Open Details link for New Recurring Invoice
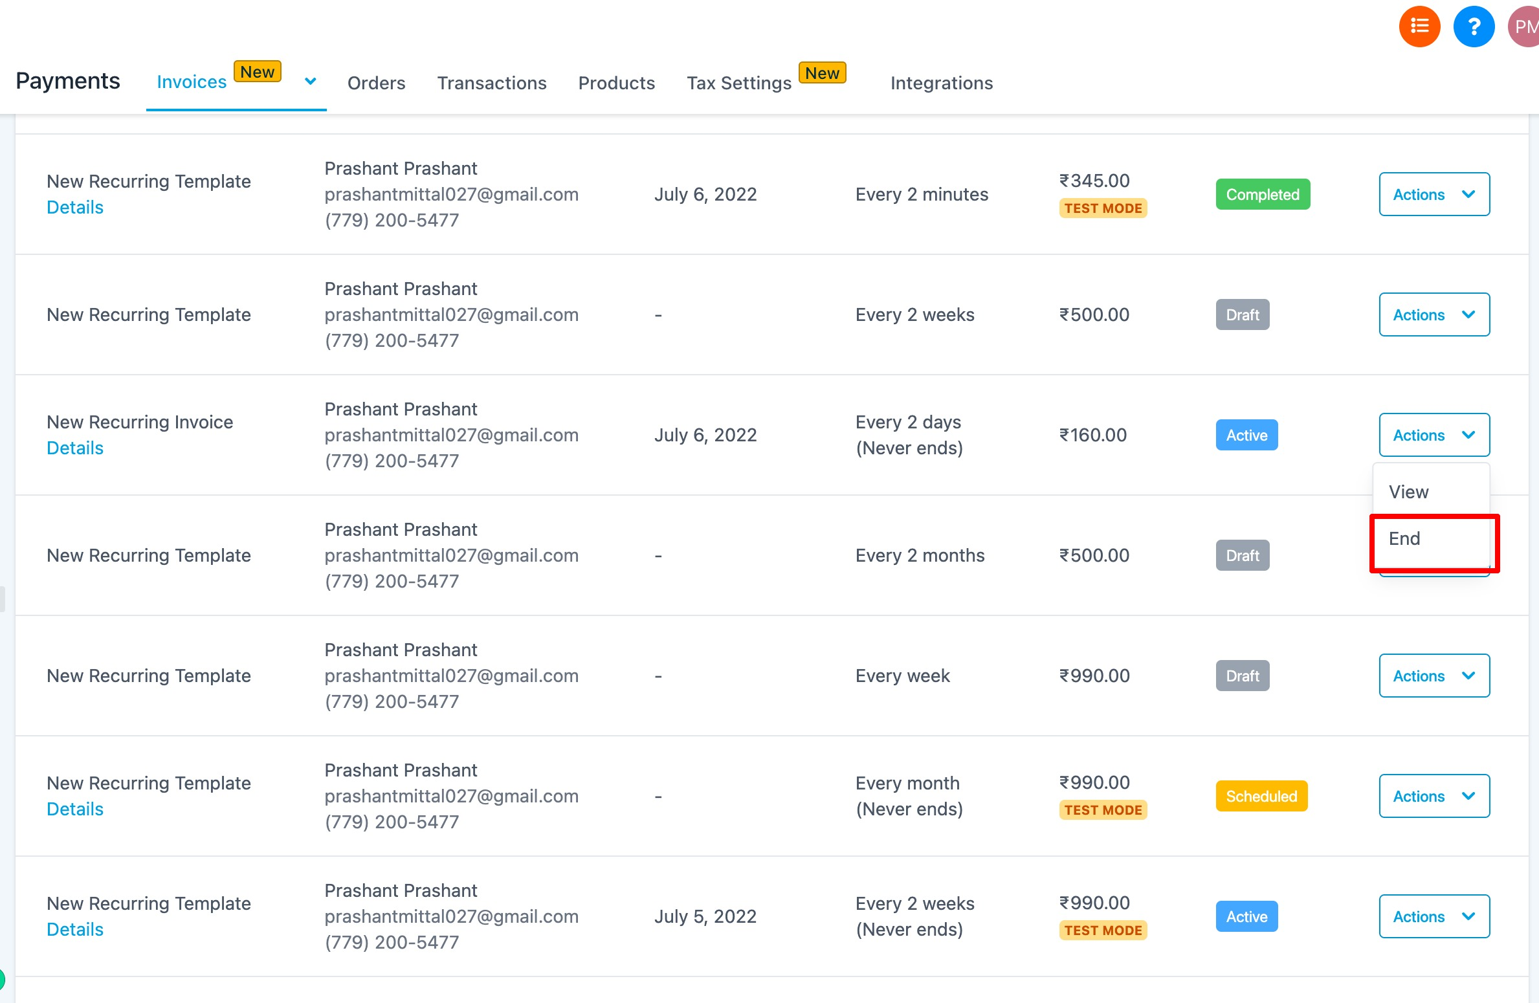This screenshot has width=1539, height=1003. point(75,448)
